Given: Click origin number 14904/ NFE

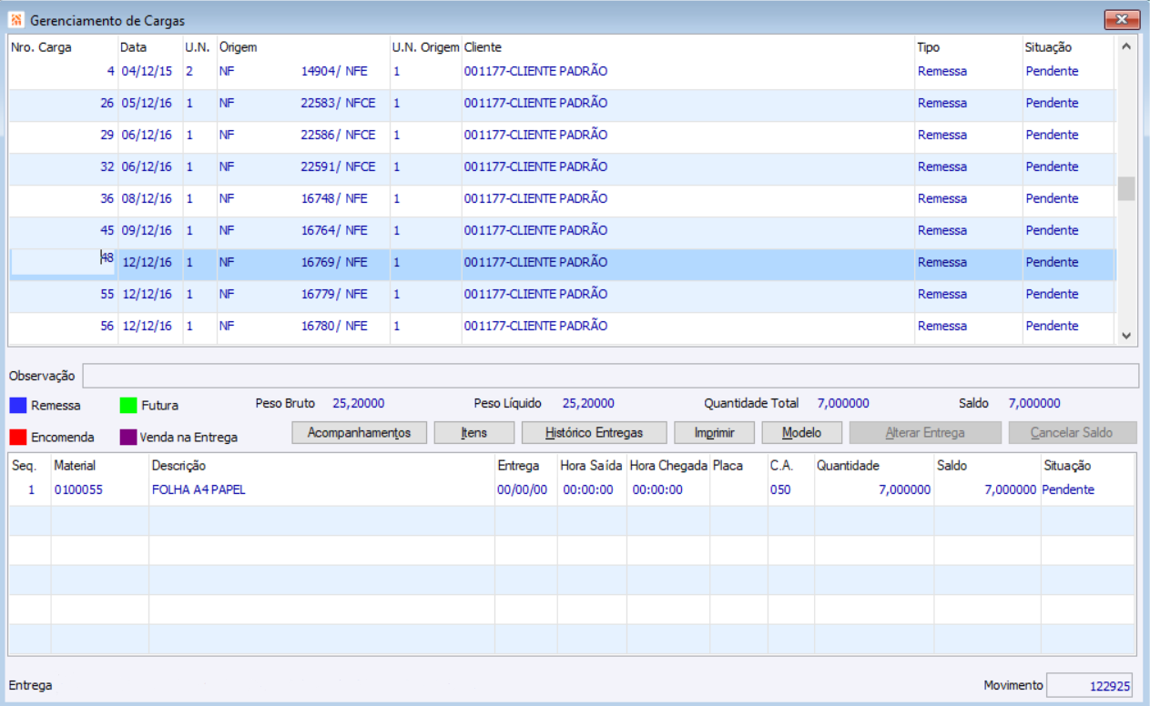Looking at the screenshot, I should point(334,71).
